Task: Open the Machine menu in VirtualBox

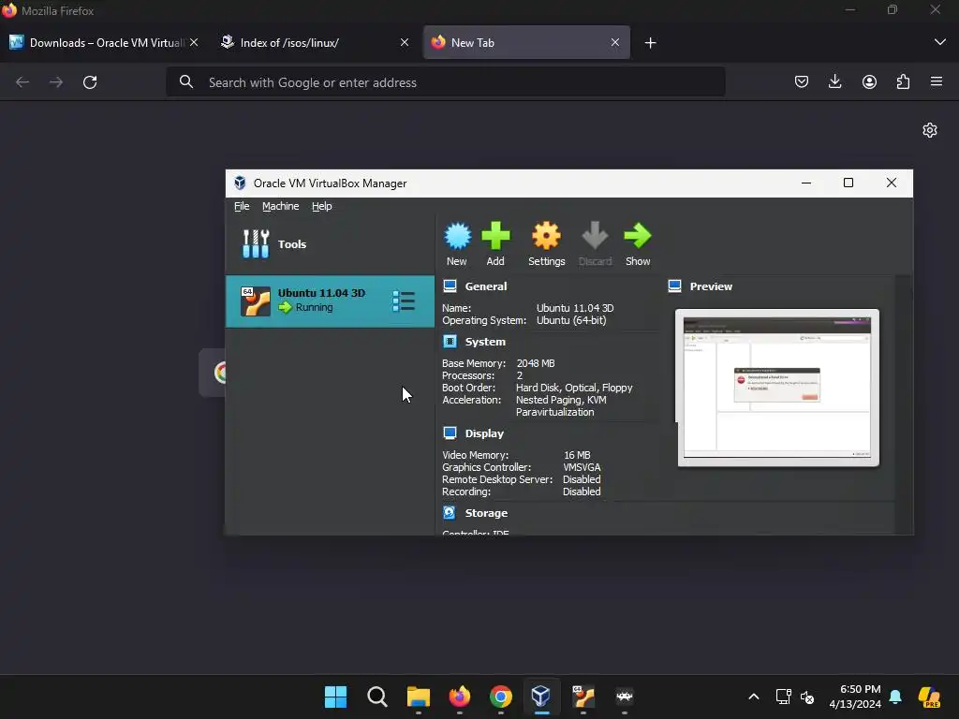Action: click(x=281, y=206)
